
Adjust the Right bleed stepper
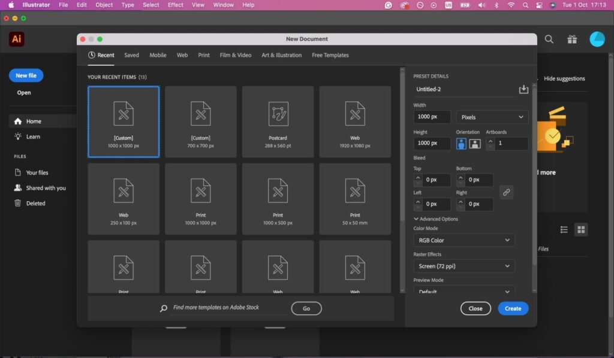460,204
